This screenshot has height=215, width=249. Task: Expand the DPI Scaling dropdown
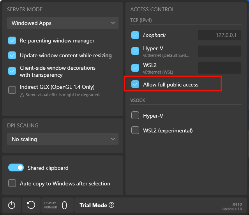pyautogui.click(x=63, y=139)
